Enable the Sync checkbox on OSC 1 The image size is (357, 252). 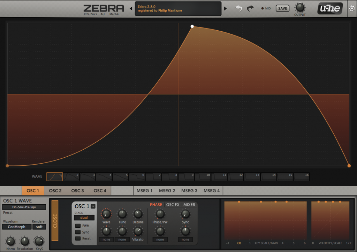click(77, 232)
